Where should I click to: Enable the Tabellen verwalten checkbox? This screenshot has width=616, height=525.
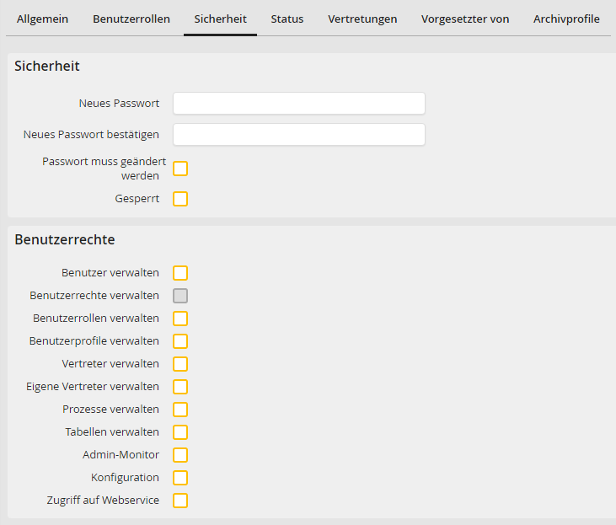pos(180,432)
